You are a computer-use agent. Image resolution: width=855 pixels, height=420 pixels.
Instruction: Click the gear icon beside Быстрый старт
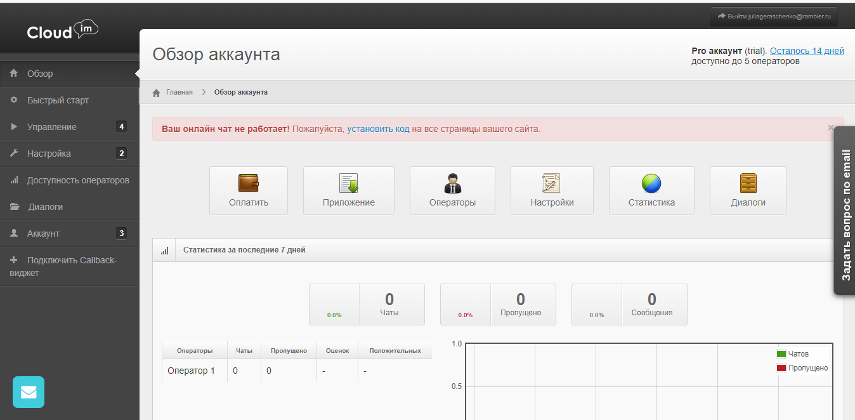point(14,100)
